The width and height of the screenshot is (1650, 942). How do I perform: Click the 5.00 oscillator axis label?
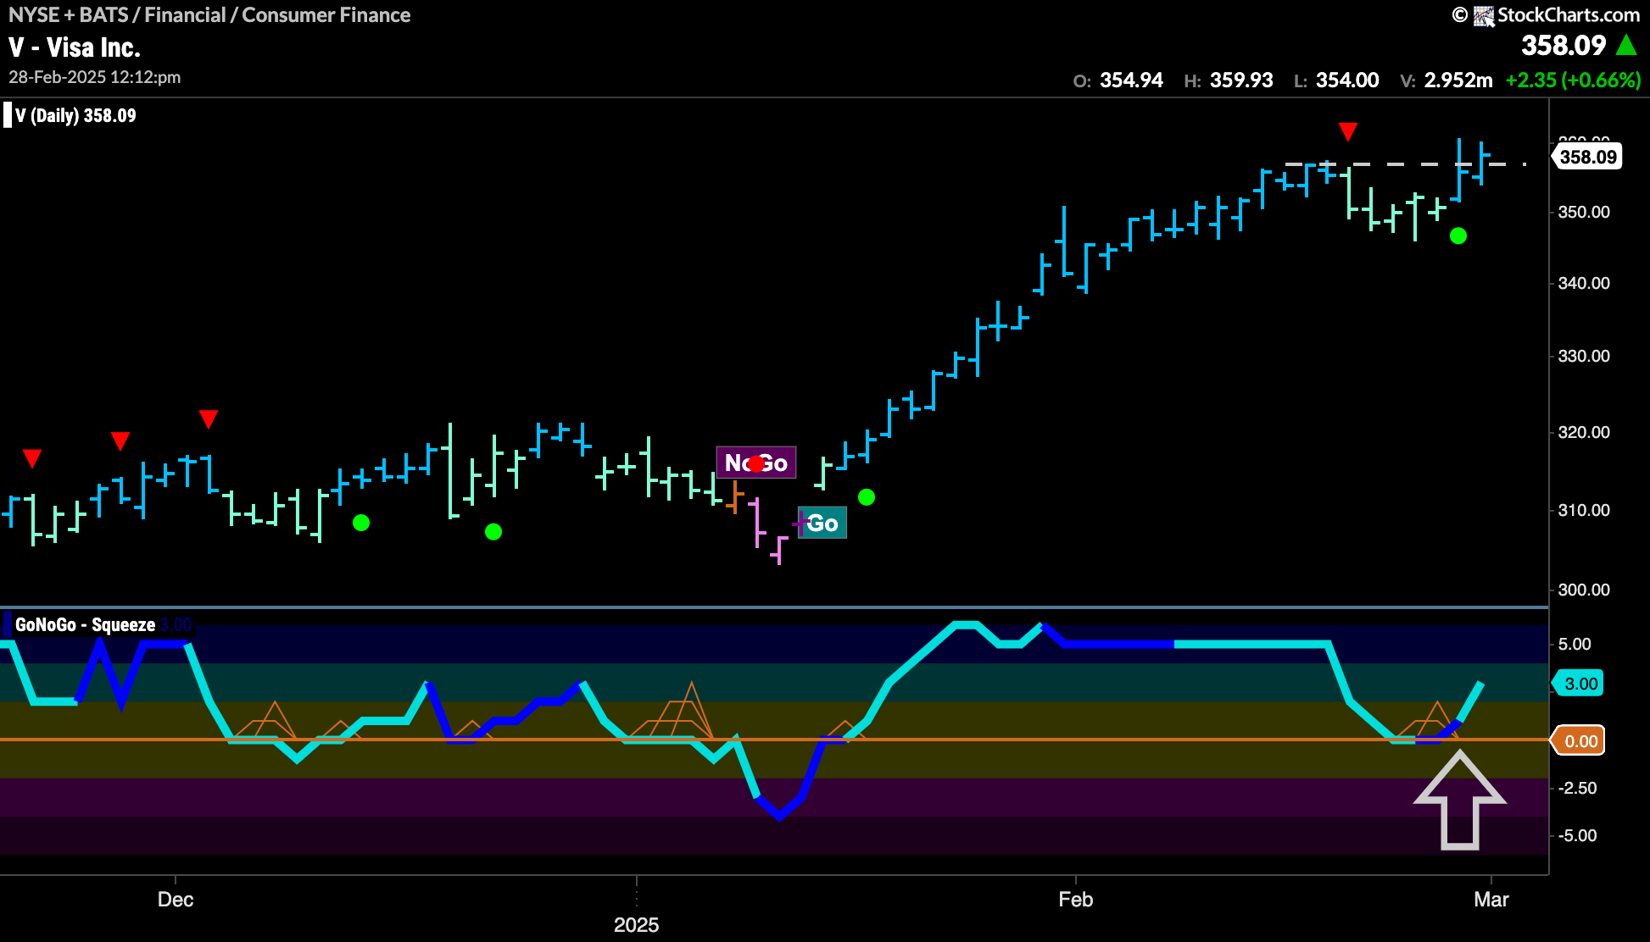(x=1575, y=644)
